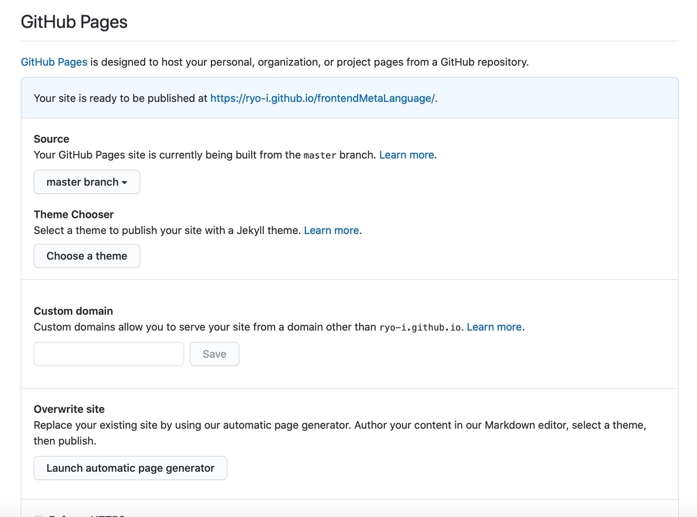Click the monospace master branch name text
Screen dimensions: 697x517
click(320, 156)
